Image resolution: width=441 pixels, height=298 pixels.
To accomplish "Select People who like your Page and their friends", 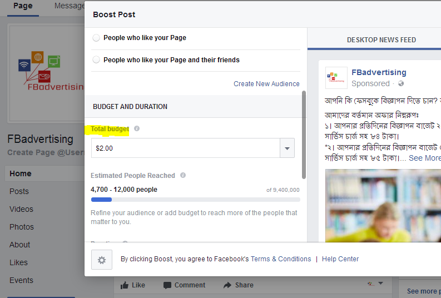I will (x=96, y=59).
